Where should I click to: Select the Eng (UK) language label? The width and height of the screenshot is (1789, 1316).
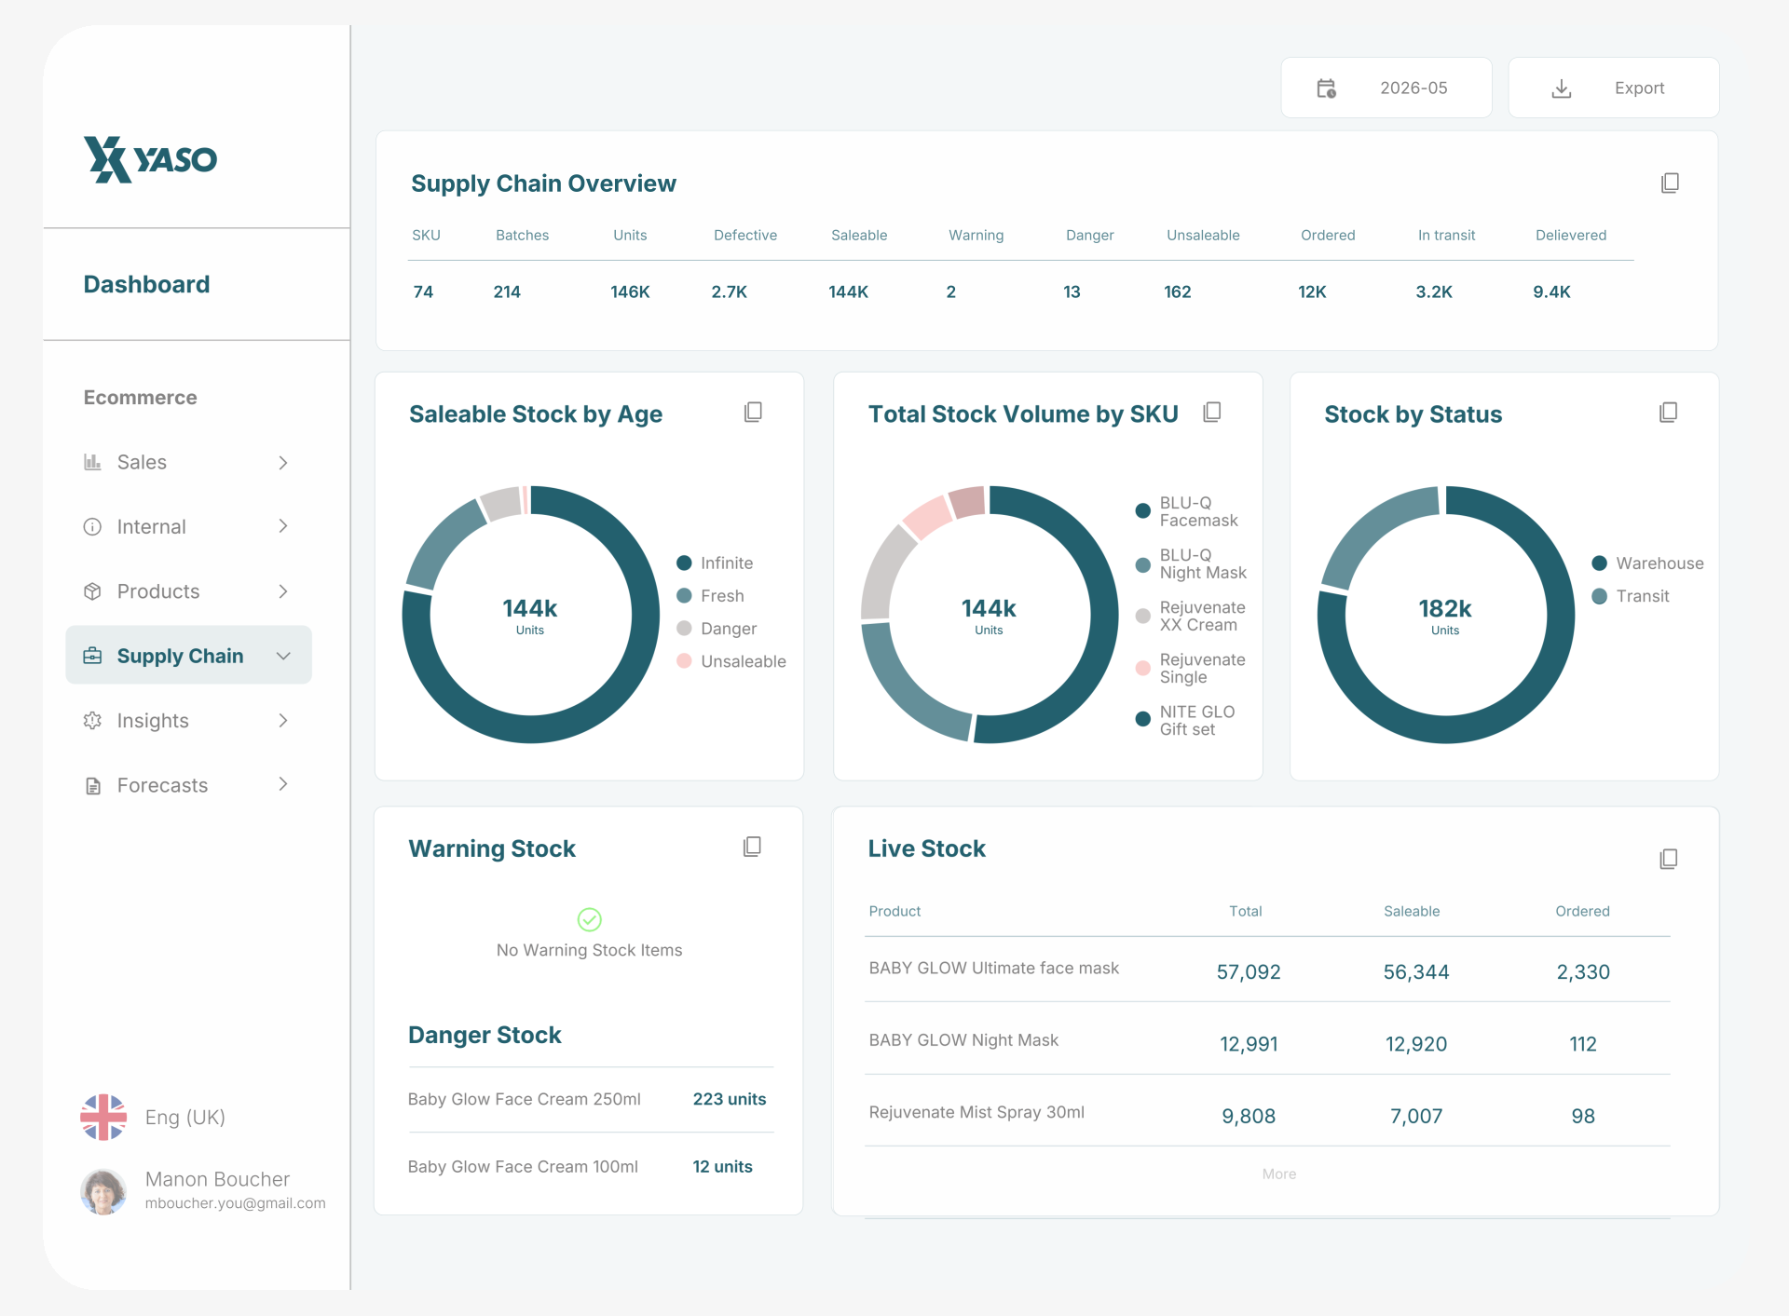[184, 1117]
